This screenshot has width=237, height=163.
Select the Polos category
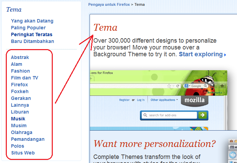[17, 146]
